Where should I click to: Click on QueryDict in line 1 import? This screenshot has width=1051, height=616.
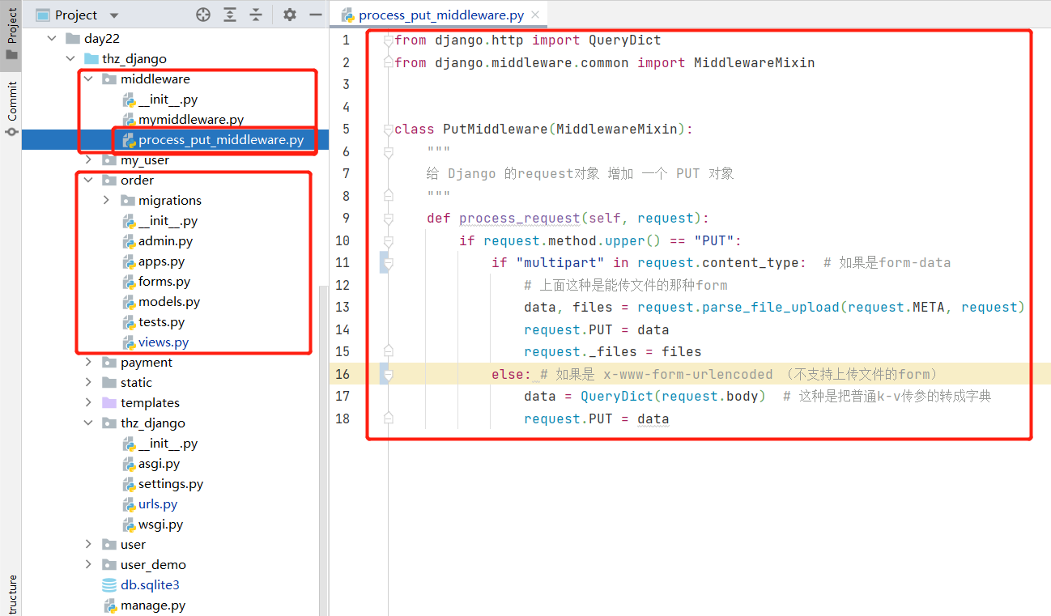click(624, 40)
